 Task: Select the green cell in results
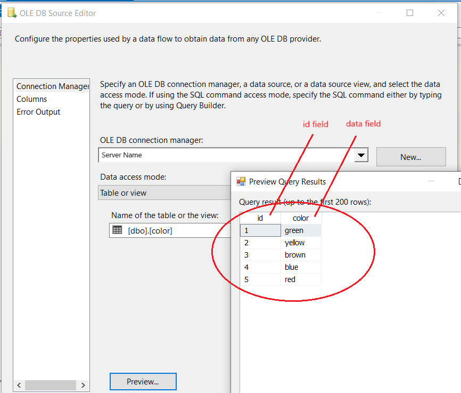301,230
